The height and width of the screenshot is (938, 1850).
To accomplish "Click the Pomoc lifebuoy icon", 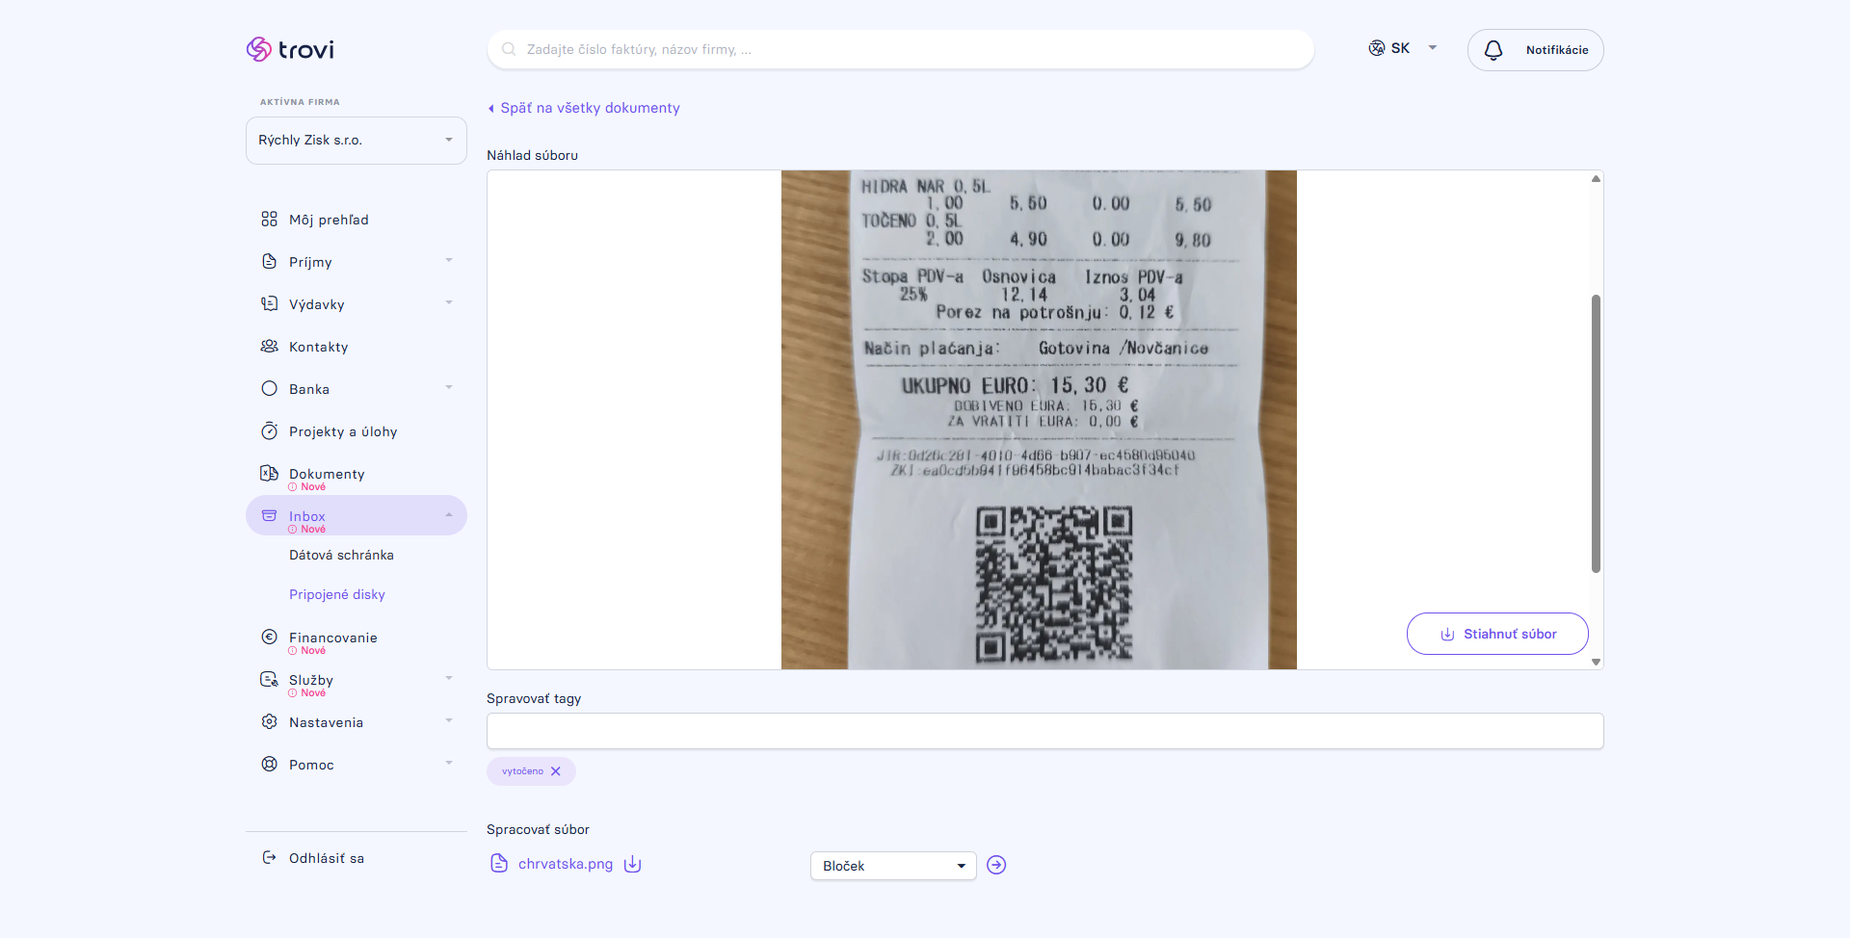I will click(x=269, y=764).
